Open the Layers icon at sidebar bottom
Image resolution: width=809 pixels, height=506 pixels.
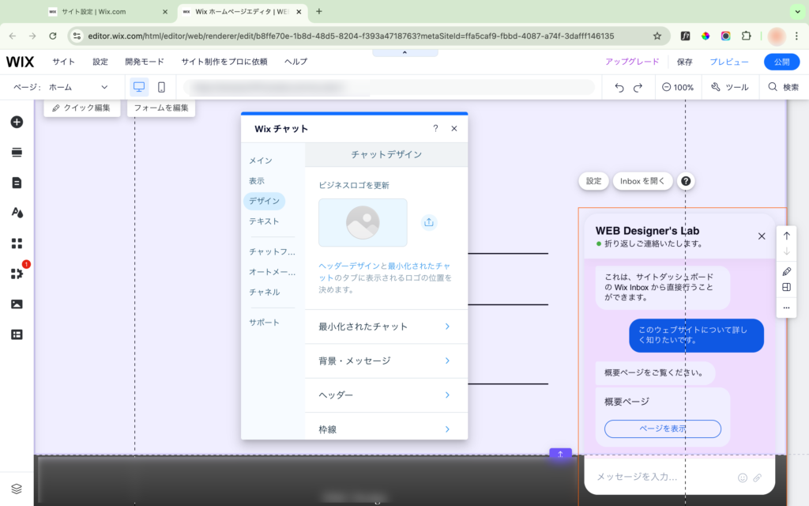tap(17, 489)
